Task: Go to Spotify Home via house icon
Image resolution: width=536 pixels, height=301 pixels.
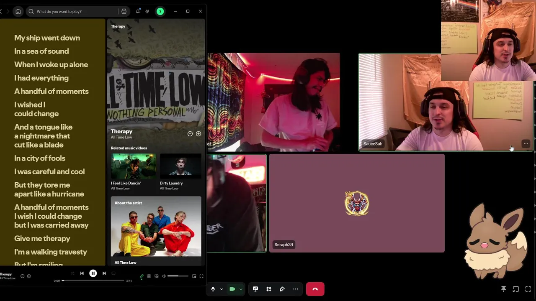Action: (18, 11)
